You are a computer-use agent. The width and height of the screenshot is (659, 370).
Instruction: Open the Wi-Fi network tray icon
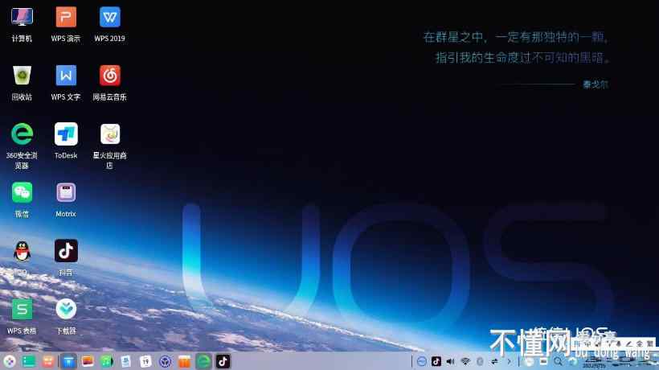[x=465, y=361]
